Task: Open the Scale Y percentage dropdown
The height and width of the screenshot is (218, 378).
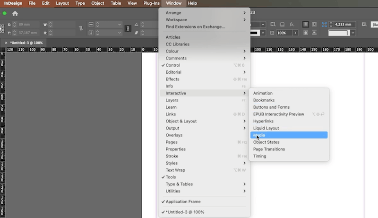Action: pyautogui.click(x=120, y=33)
